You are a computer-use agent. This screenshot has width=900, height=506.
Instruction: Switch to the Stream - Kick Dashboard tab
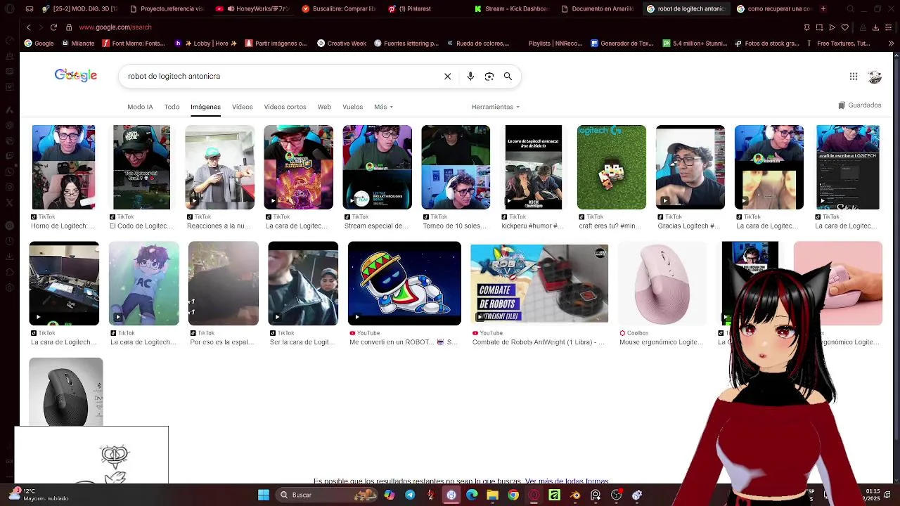[x=511, y=9]
